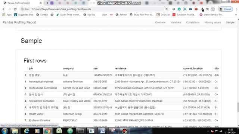The width and height of the screenshot is (239, 134).
Task: Select the Health visitor cell
Action: pos(36,114)
